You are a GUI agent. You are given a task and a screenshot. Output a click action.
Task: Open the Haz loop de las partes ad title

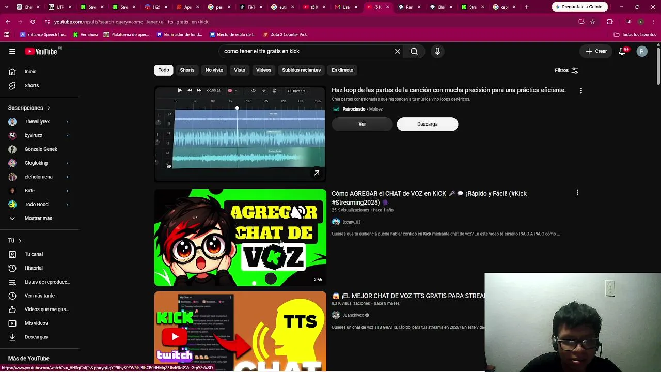pos(449,90)
